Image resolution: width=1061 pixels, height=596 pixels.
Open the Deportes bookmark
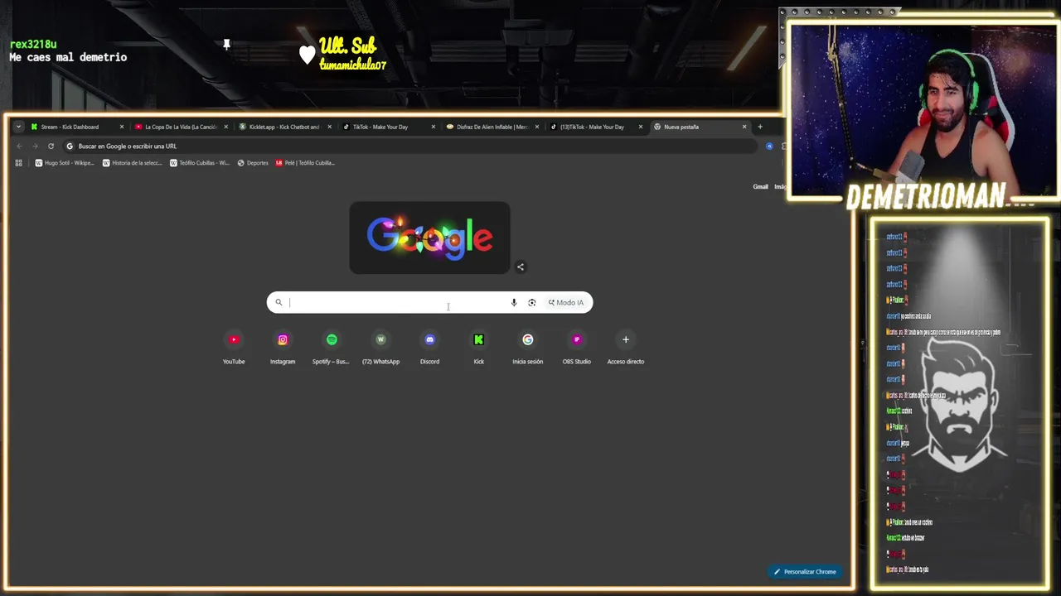[x=253, y=163]
